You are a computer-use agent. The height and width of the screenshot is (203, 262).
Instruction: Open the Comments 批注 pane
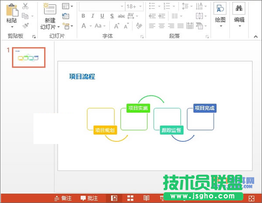(89, 198)
